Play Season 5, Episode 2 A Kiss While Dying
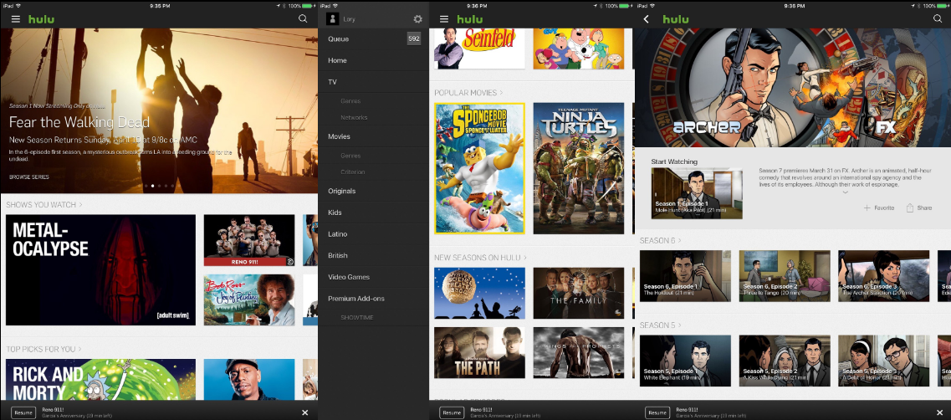Viewport: 951px width, 420px height. 785,361
